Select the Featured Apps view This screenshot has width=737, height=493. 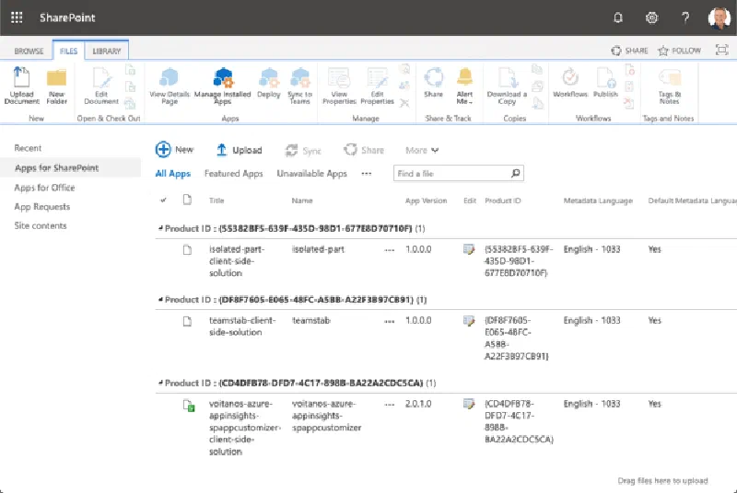pyautogui.click(x=234, y=174)
